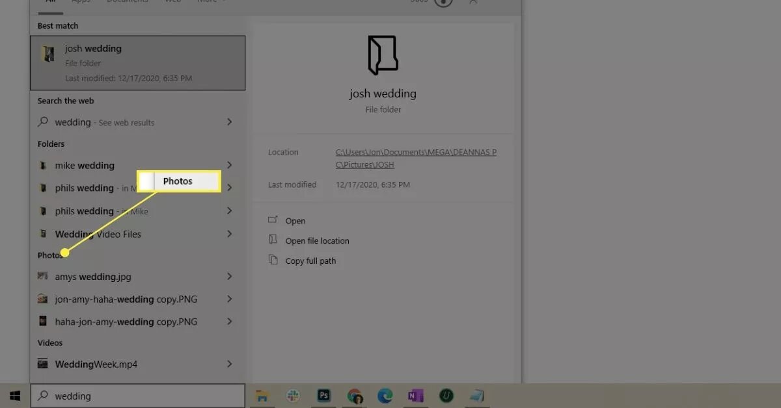
Task: Click the mike wedding folder icon
Action: coord(43,166)
